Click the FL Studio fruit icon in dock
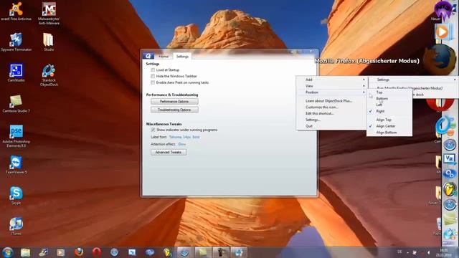The image size is (459, 258). click(x=450, y=189)
